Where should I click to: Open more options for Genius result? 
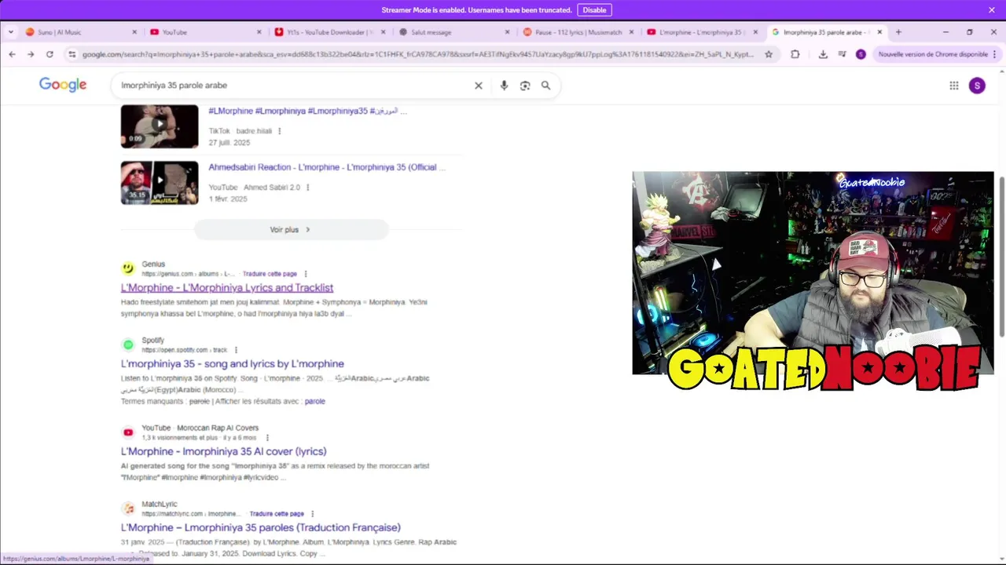point(306,274)
